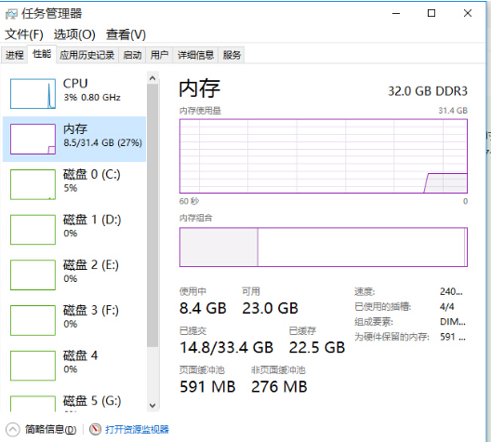Image resolution: width=491 pixels, height=442 pixels.
Task: Open 磁盘 0 (C:) performance graph
Action: click(33, 184)
